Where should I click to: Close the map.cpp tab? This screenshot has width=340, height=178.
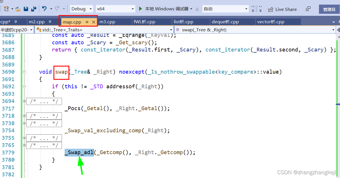coord(93,22)
